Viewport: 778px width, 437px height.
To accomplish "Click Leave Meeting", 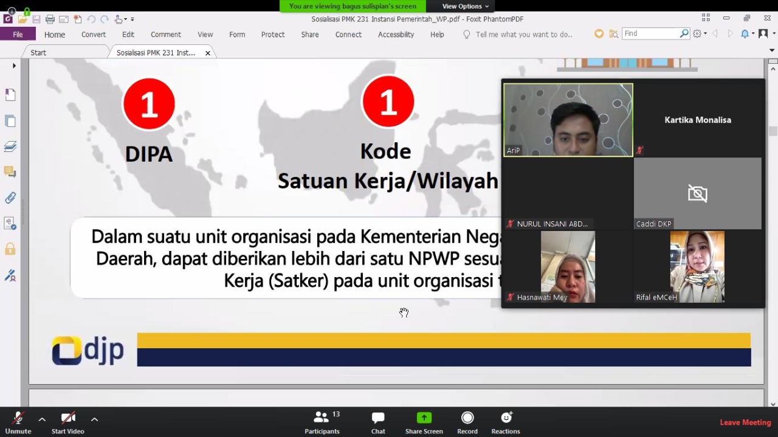I will (745, 422).
